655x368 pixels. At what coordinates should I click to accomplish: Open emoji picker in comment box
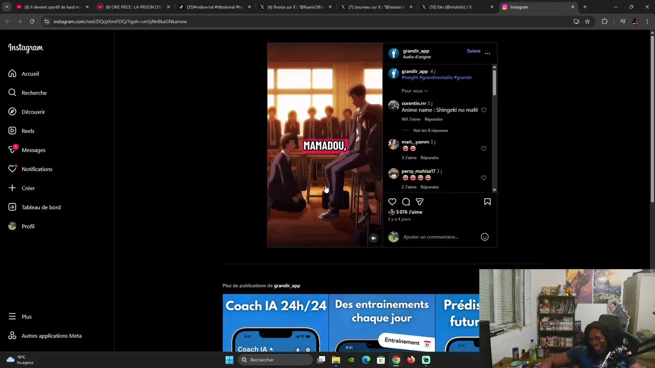(485, 237)
